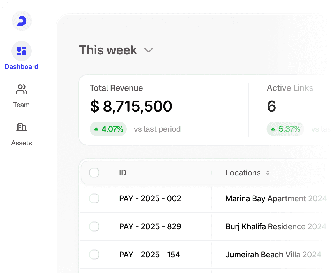This screenshot has height=273, width=332.
Task: Toggle the select-all checkbox in the table header
Action: 94,173
